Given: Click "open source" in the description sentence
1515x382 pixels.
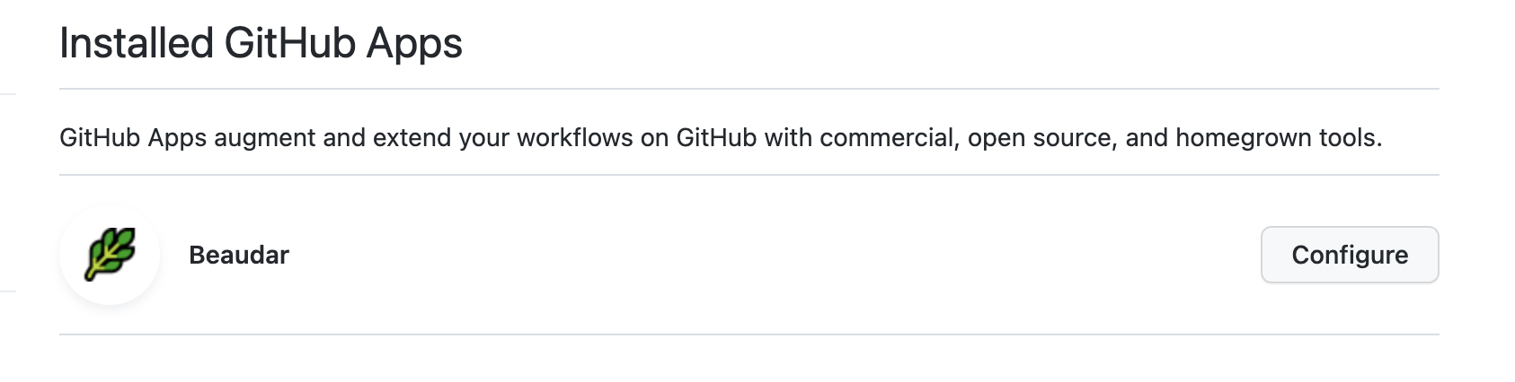Looking at the screenshot, I should (1041, 138).
